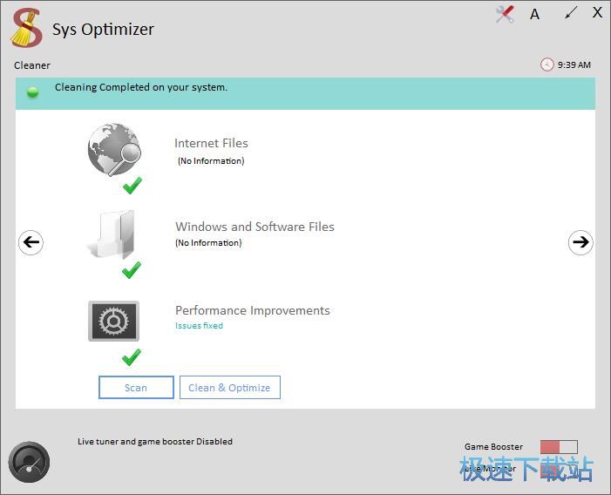Toggle the Game Booster switch

pyautogui.click(x=559, y=447)
